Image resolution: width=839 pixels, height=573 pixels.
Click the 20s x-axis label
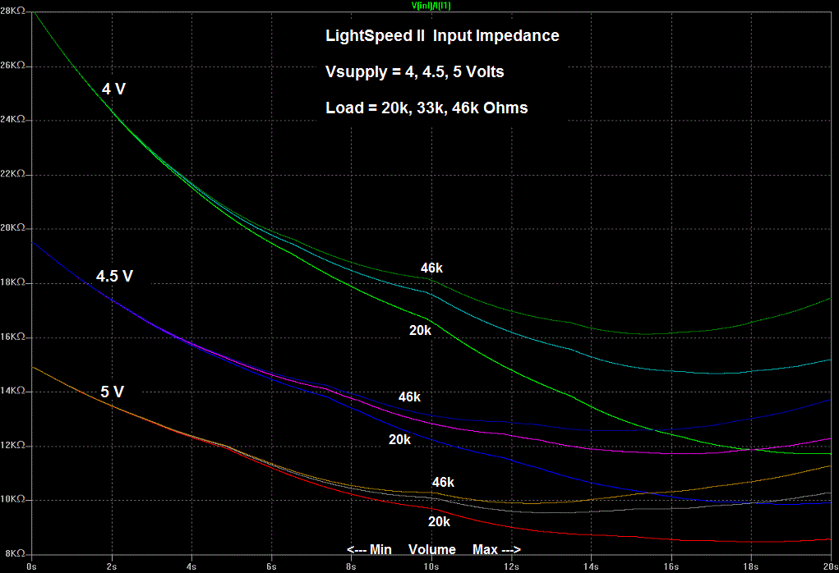[x=831, y=566]
